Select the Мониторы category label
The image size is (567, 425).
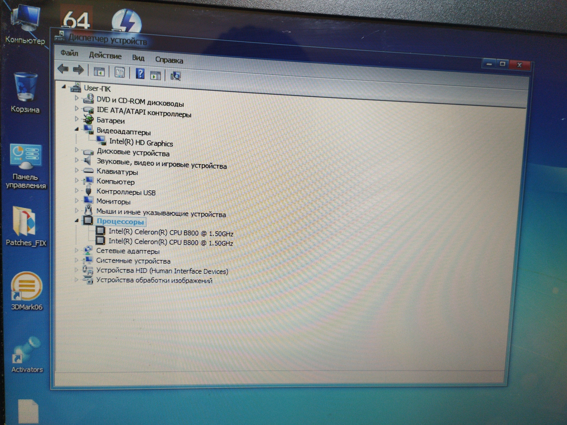pyautogui.click(x=113, y=201)
